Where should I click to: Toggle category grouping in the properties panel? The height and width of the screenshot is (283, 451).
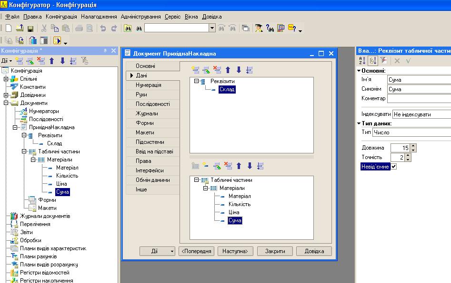373,60
